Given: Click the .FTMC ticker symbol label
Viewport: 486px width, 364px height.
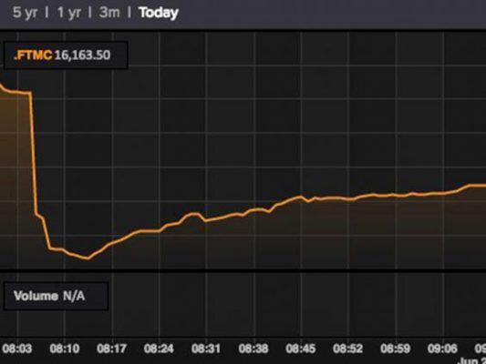Looking at the screenshot, I should coord(33,55).
